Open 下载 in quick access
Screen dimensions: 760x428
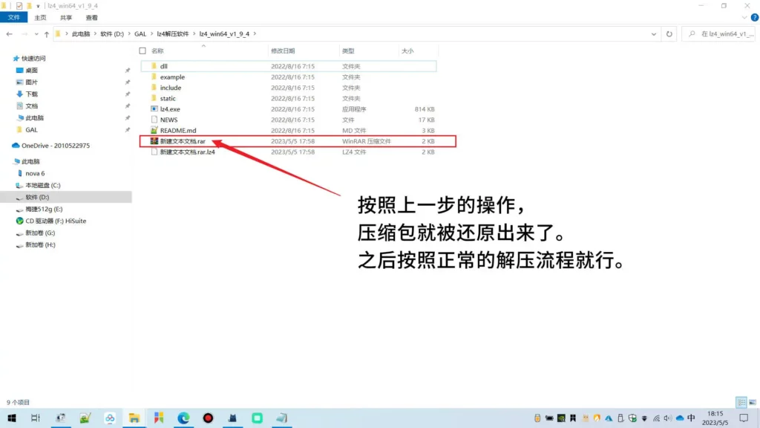tap(31, 94)
